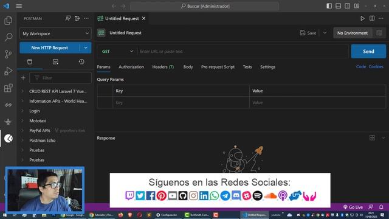Switch to the Body tab

pos(188,67)
